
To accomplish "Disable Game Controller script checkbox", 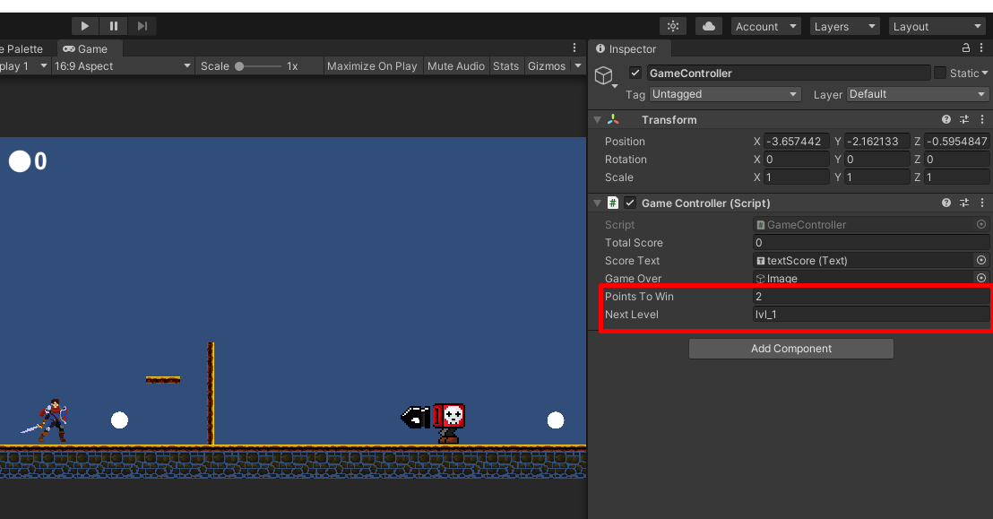I will coord(630,203).
